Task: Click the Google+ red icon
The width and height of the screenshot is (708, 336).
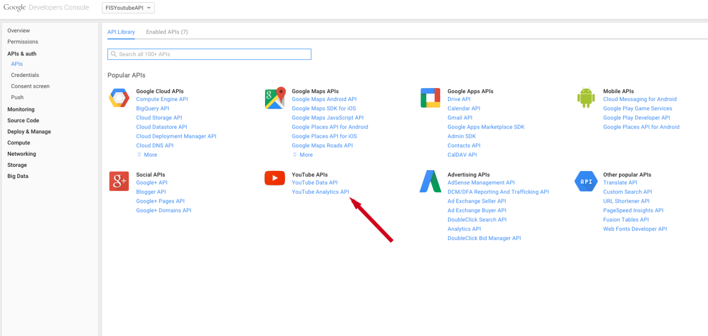Action: point(119,181)
